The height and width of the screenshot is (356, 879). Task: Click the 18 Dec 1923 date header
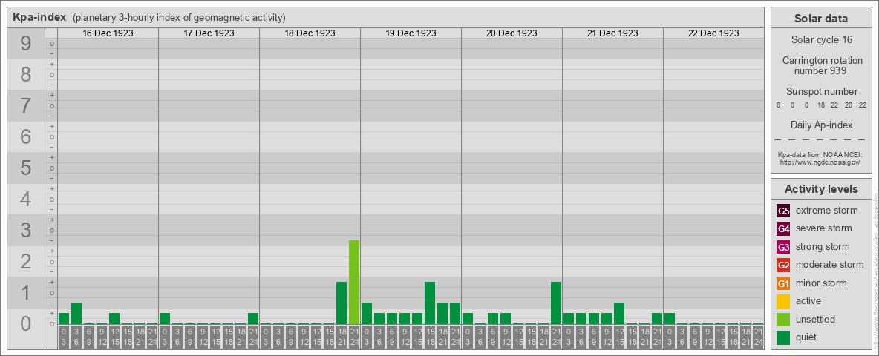click(x=310, y=33)
